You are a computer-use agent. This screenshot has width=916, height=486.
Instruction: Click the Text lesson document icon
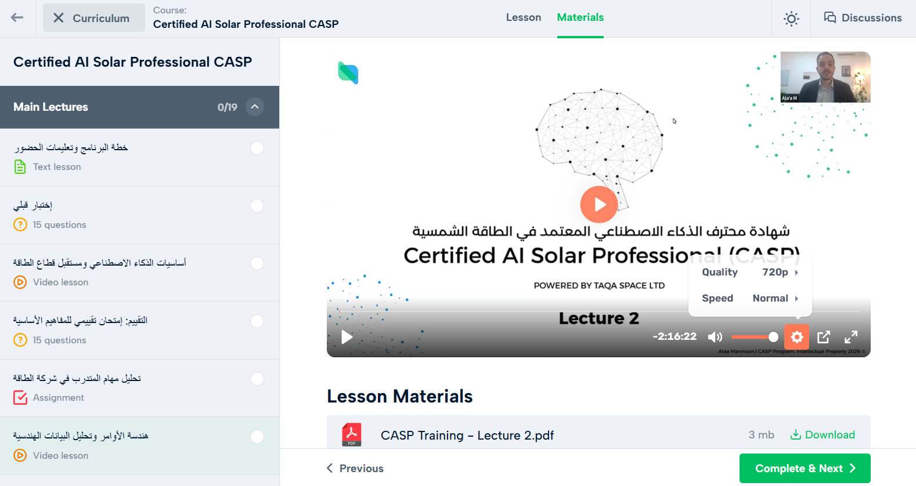pyautogui.click(x=20, y=167)
